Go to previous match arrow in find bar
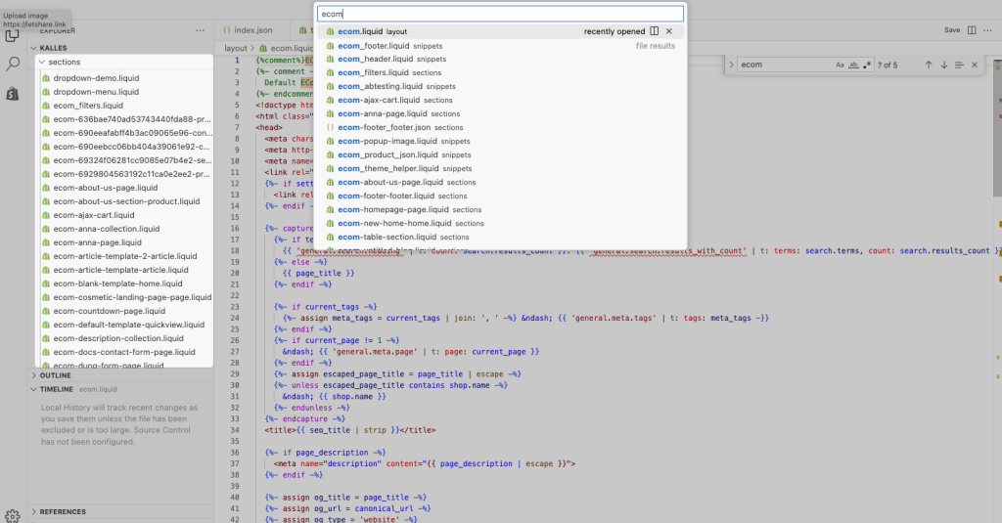This screenshot has height=523, width=1002. pyautogui.click(x=929, y=65)
